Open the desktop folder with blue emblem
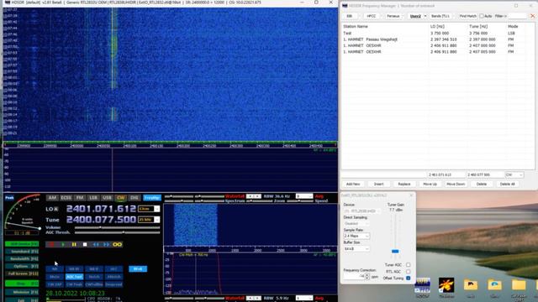This screenshot has height=302, width=538. coord(494,285)
